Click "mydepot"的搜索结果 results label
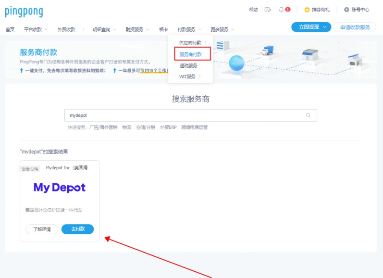The image size is (383, 278). (44, 152)
